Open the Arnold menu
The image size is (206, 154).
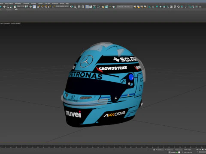click(x=62, y=3)
